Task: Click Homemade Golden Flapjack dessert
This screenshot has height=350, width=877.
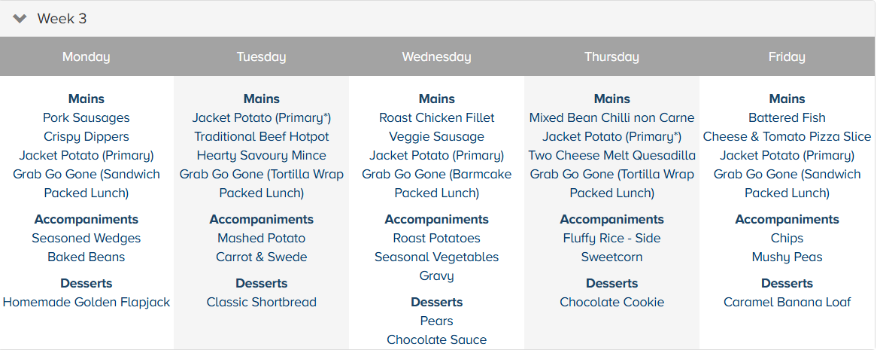Action: [x=86, y=303]
